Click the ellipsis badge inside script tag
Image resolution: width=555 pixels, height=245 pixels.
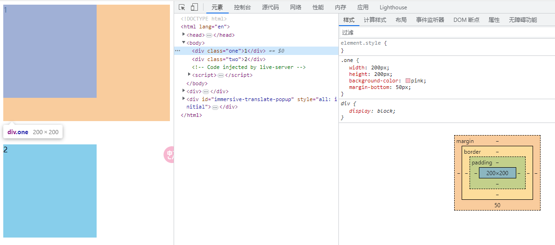[x=220, y=75]
